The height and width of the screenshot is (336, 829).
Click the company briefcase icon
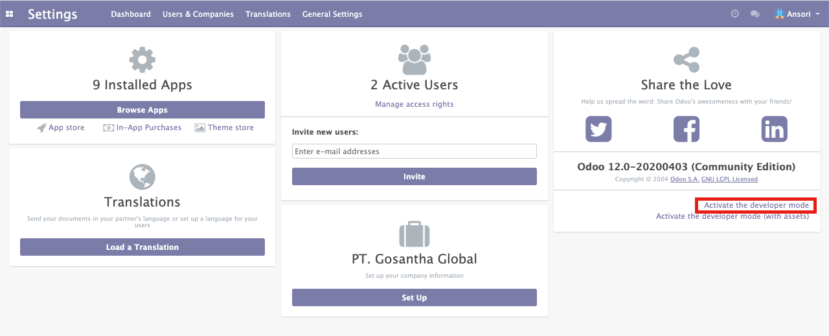tap(414, 234)
